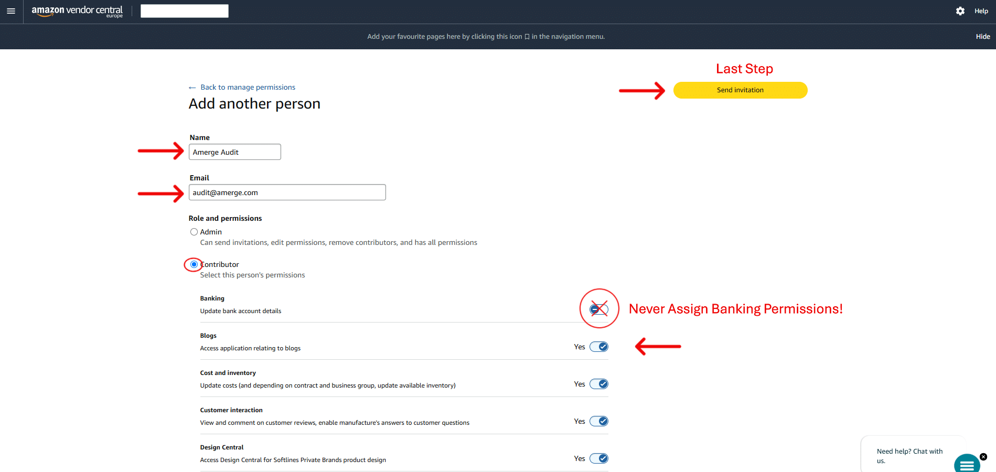Image resolution: width=996 pixels, height=472 pixels.
Task: Toggle Customer interaction permission off
Action: (598, 421)
